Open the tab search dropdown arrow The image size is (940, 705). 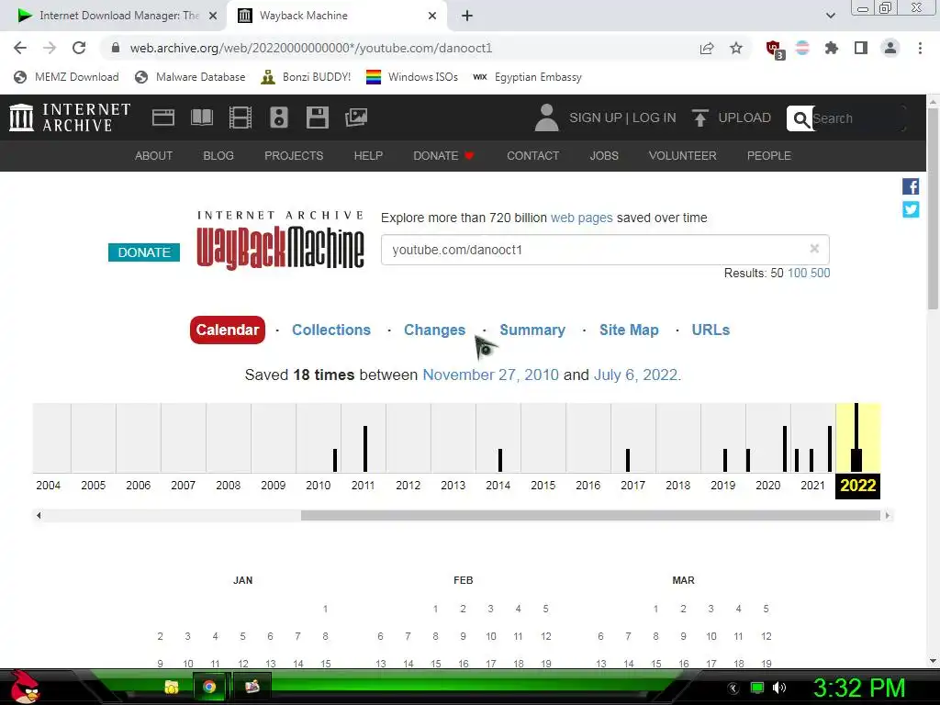click(x=830, y=16)
